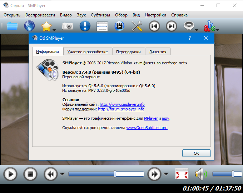
Task: Stop playback with the Stop button
Action: pos(30,174)
